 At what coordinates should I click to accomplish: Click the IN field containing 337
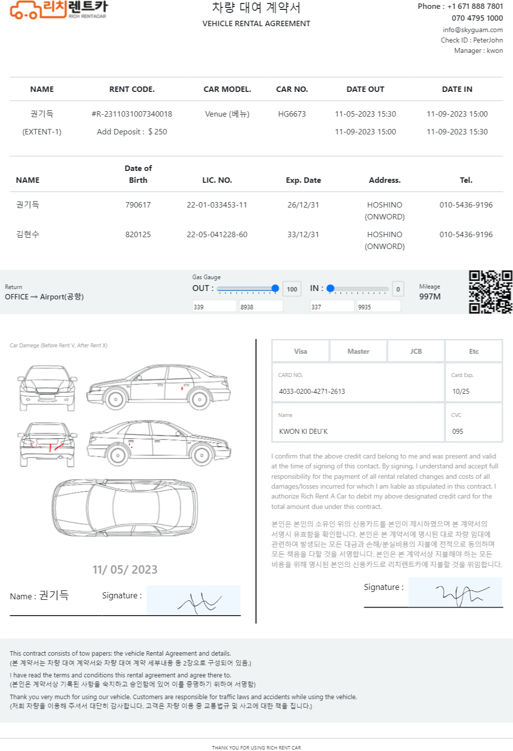(x=332, y=306)
